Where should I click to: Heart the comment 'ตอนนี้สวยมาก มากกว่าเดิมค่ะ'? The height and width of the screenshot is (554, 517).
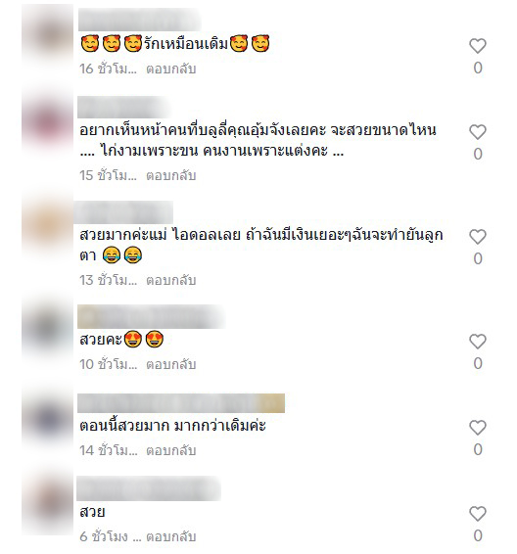click(478, 428)
